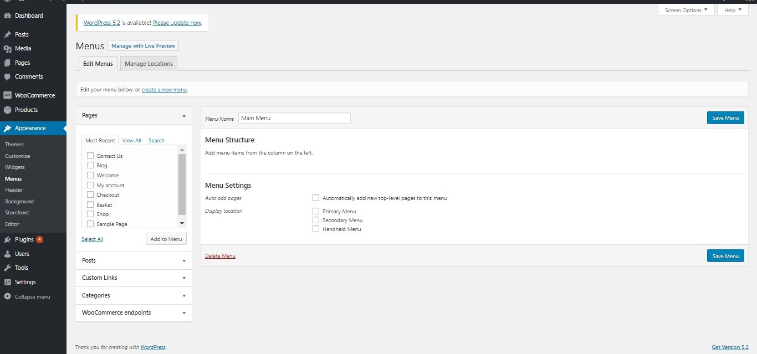This screenshot has height=354, width=757.
Task: Enable automatically add new top-level pages
Action: (316, 198)
